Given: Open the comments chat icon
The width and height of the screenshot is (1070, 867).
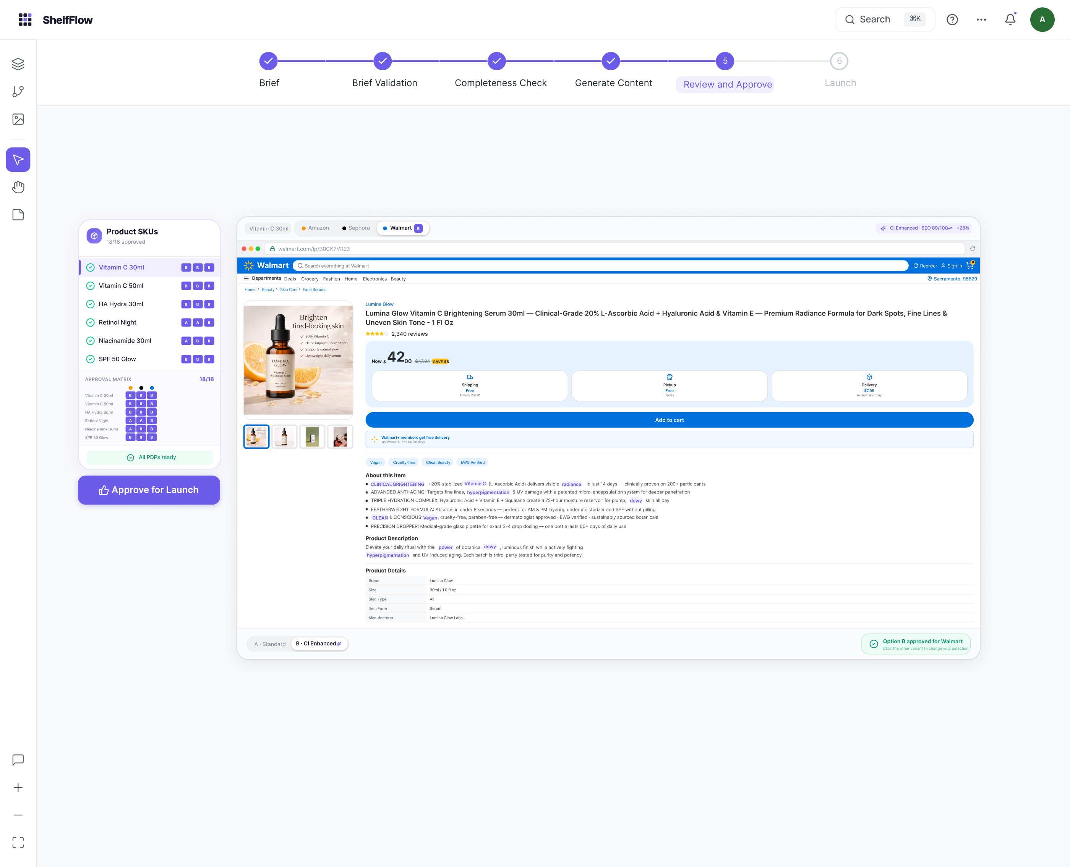Looking at the screenshot, I should click(x=18, y=760).
